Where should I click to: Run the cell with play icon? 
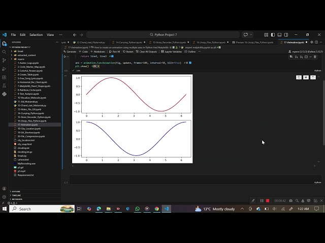pyautogui.click(x=65, y=56)
